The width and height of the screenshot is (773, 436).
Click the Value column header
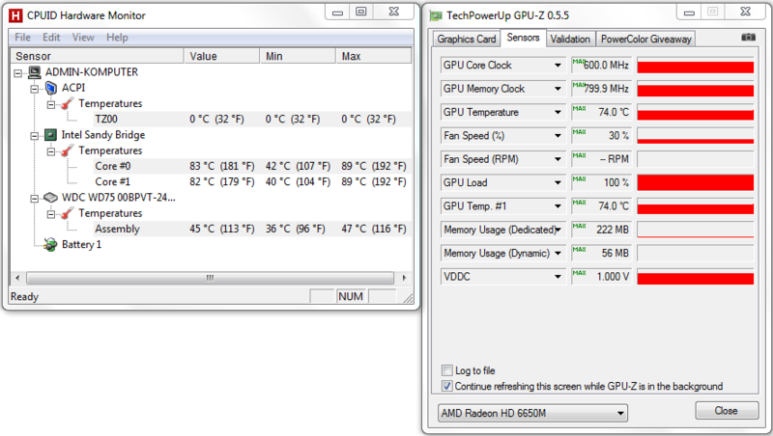[x=222, y=56]
